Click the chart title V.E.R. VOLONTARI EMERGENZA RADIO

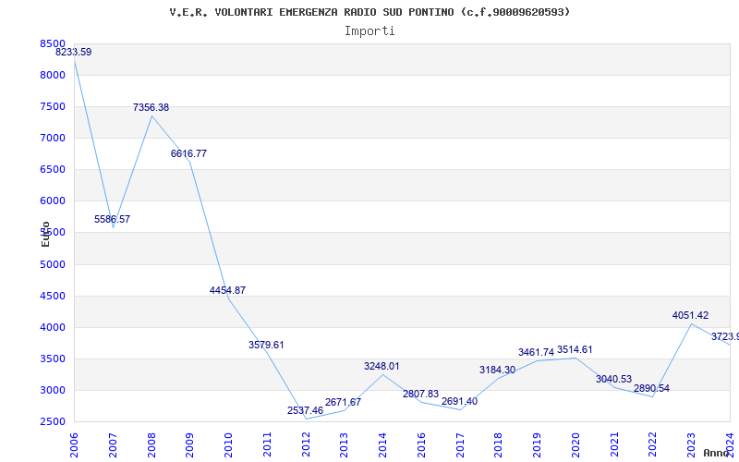(x=369, y=12)
